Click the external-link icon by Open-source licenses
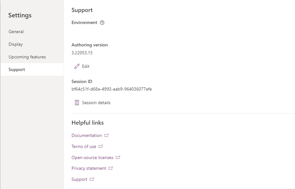Screen dimensions: 295x189 click(118, 157)
